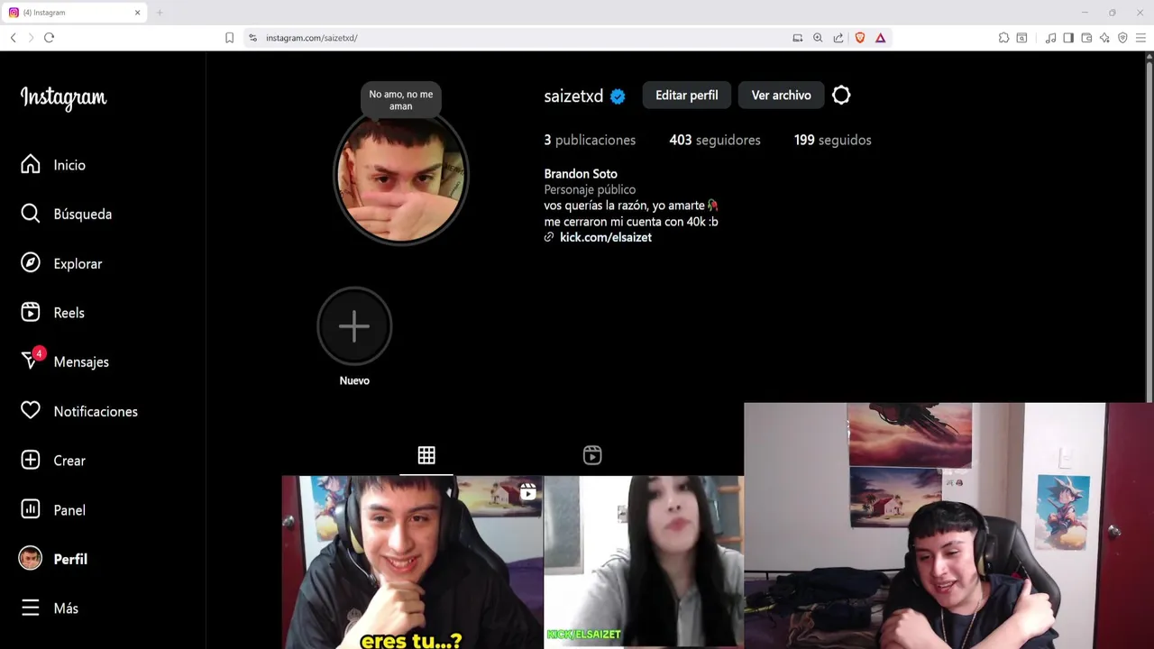The height and width of the screenshot is (649, 1154).
Task: Open the 403 seguidores list
Action: [x=715, y=140]
